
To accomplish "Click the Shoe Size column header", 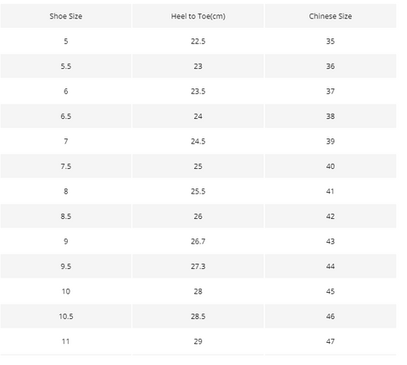I will click(66, 16).
